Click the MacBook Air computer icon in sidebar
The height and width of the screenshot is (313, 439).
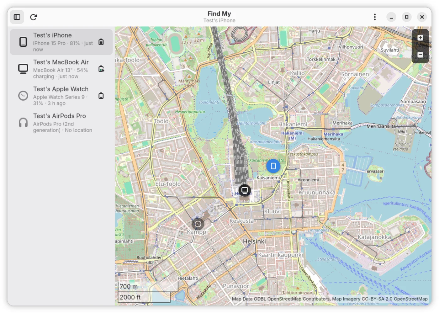(x=23, y=69)
